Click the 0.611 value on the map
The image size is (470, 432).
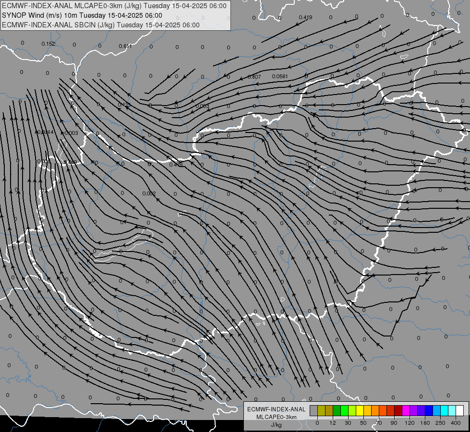point(125,46)
